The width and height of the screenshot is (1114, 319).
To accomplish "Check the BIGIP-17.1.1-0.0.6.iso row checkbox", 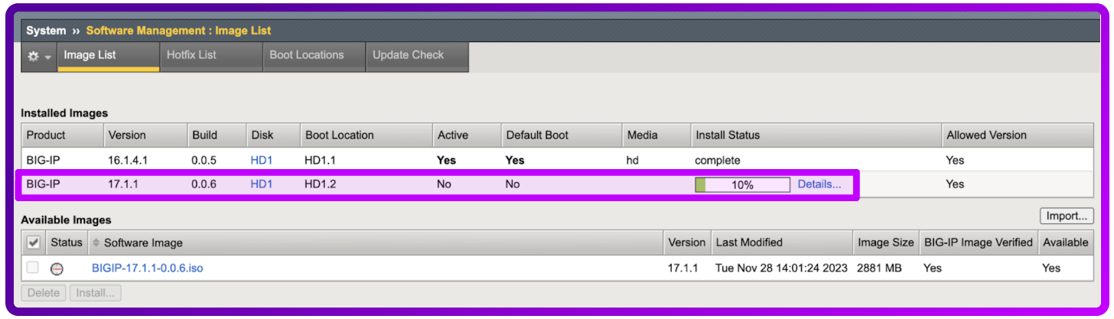I will [x=33, y=268].
